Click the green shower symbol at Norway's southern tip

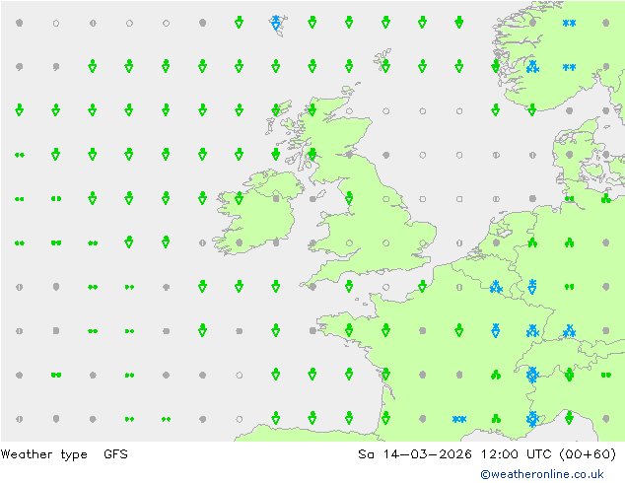[532, 110]
